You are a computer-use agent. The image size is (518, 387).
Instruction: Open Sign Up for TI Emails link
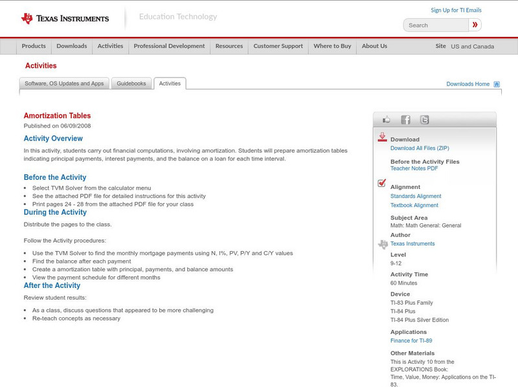(x=456, y=10)
